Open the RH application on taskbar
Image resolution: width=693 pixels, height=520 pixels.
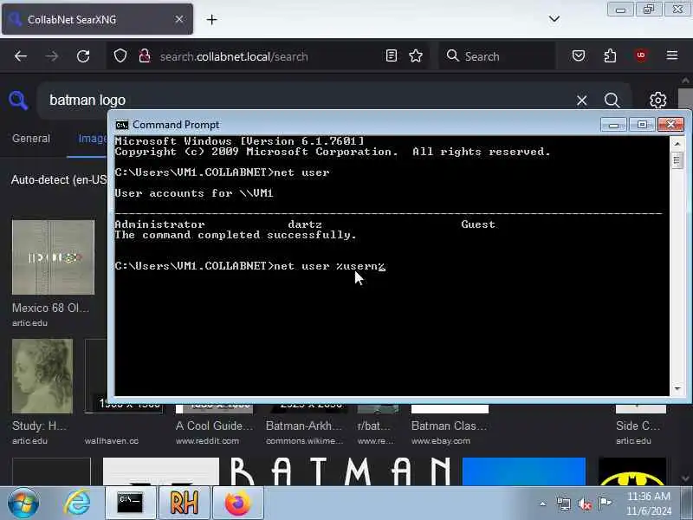click(184, 503)
